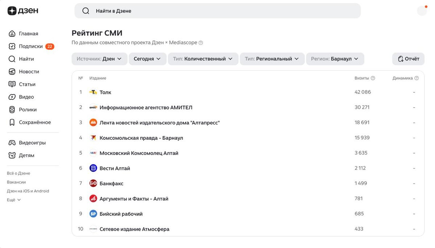Select the Видео menu item
The image size is (435, 248).
click(26, 97)
